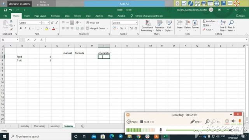Image resolution: width=249 pixels, height=140 pixels.
Task: Decrease font size with the small A
Action: (56, 23)
